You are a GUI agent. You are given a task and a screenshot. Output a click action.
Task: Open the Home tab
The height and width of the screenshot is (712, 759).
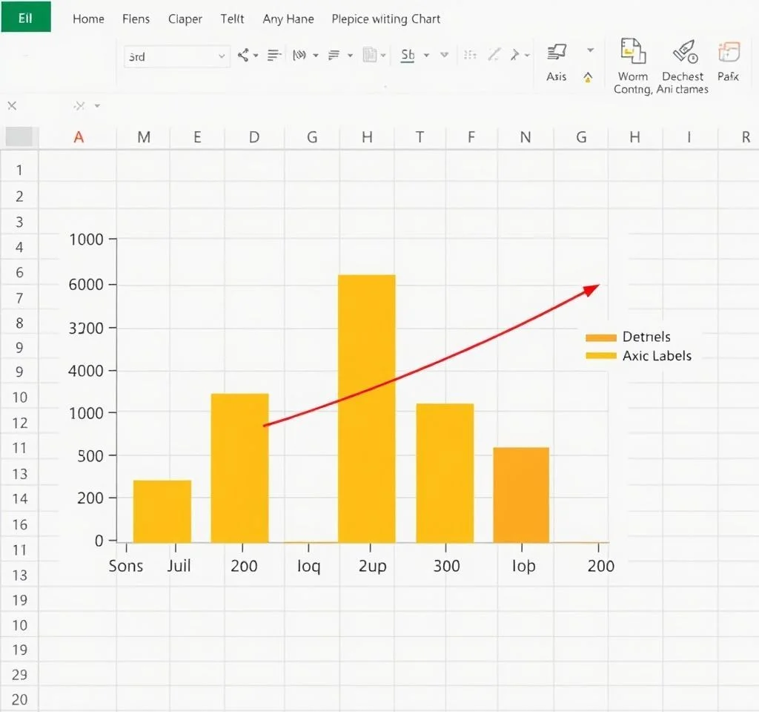click(x=88, y=19)
